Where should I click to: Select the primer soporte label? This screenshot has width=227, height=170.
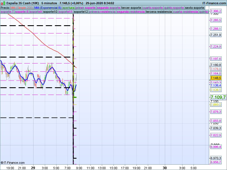click(x=85, y=8)
